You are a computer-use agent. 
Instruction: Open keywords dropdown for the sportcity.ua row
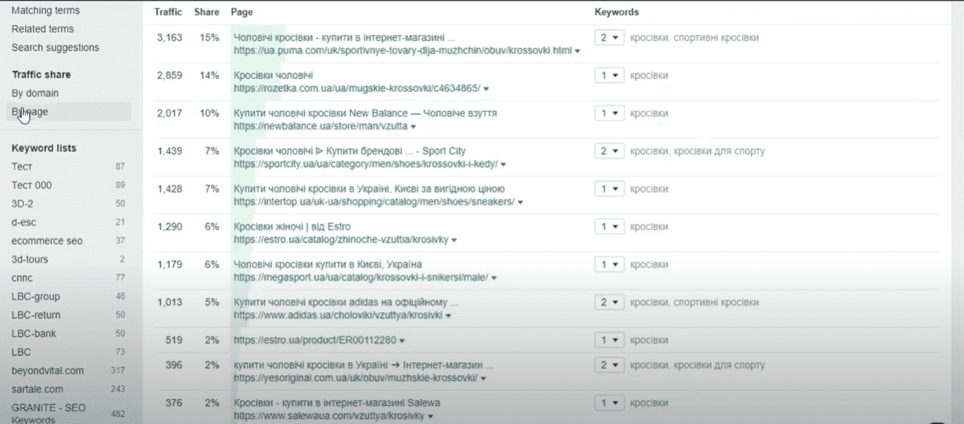coord(609,151)
